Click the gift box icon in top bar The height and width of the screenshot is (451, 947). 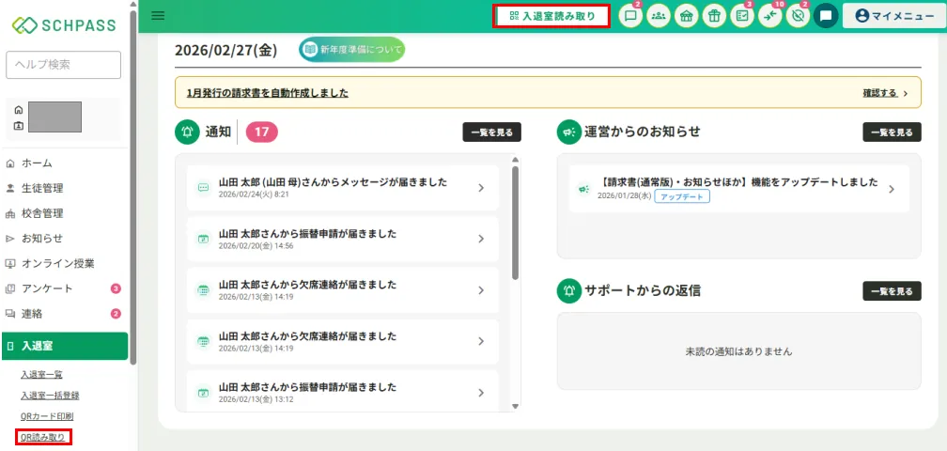tap(714, 16)
